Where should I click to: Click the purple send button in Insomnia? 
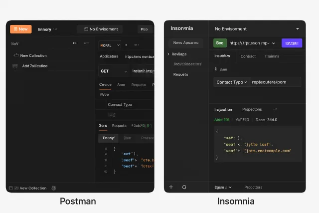point(292,43)
